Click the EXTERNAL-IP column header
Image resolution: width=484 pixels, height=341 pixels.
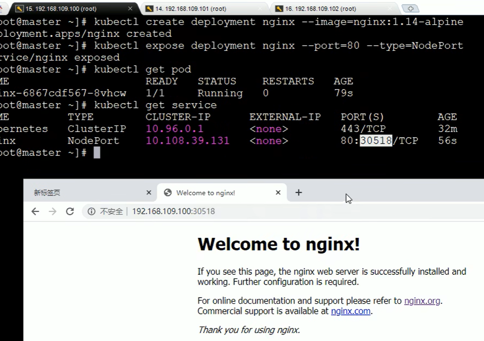285,117
